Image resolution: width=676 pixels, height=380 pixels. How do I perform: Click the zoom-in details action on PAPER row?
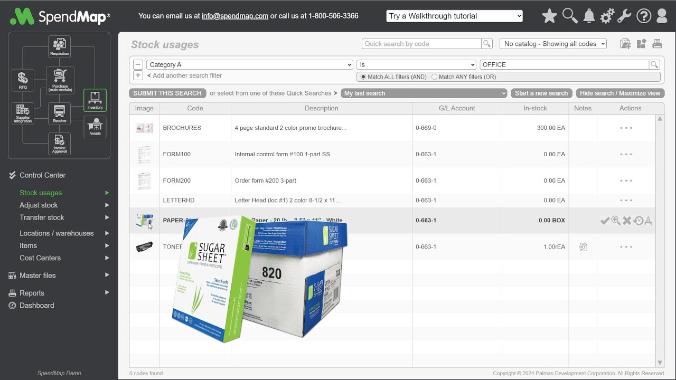click(616, 221)
